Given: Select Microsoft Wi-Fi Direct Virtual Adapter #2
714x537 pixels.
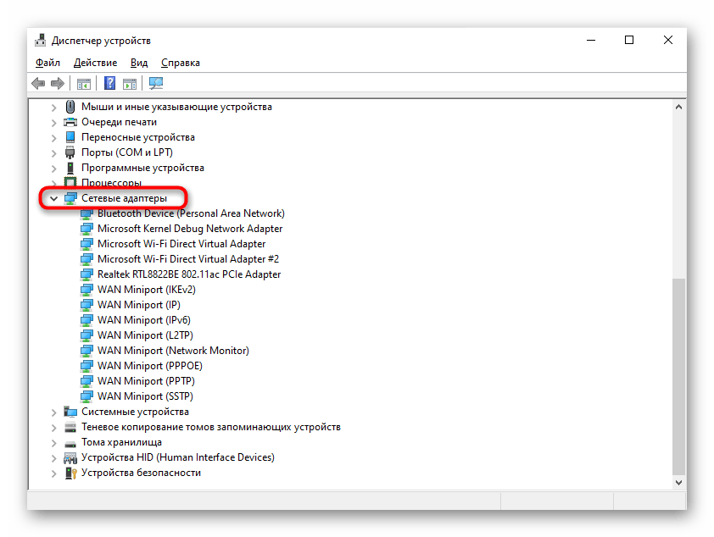Looking at the screenshot, I should [187, 259].
